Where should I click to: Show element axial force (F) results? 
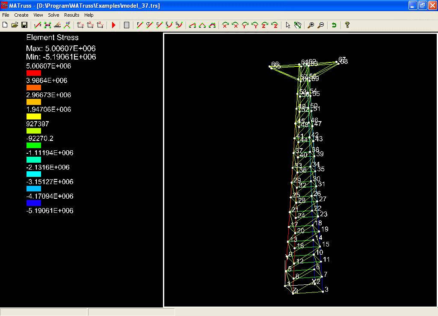(140, 25)
